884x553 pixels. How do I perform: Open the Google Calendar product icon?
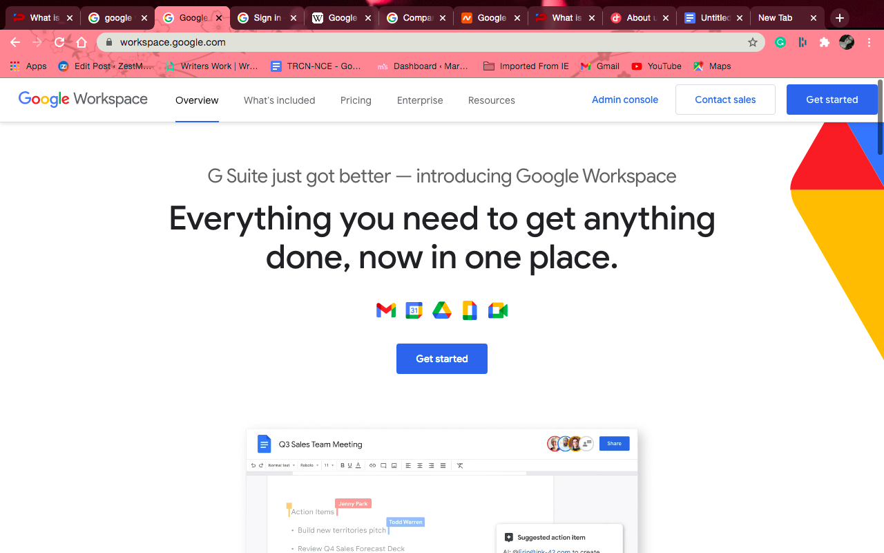[414, 310]
